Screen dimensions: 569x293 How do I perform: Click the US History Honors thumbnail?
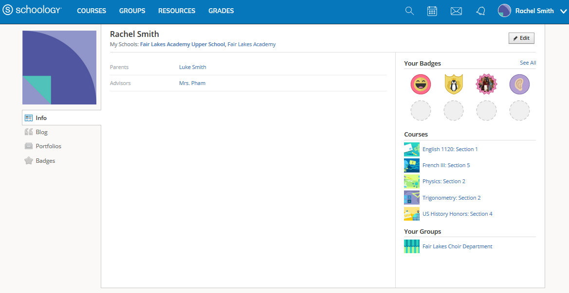point(411,214)
